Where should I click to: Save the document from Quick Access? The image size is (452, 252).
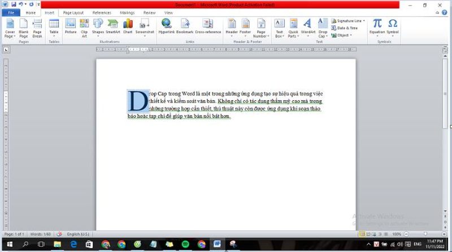point(14,5)
